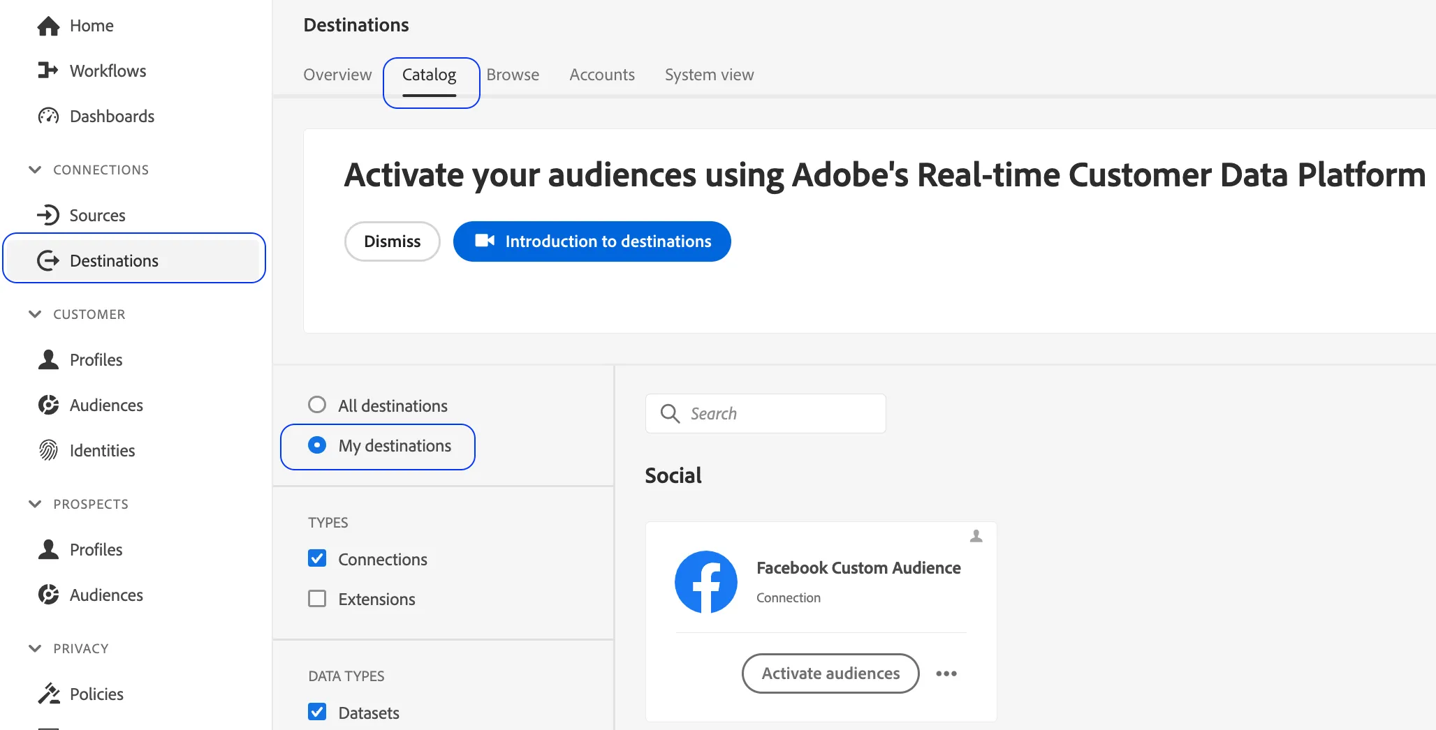The height and width of the screenshot is (730, 1436).
Task: Click Customer Profiles person icon
Action: click(48, 359)
